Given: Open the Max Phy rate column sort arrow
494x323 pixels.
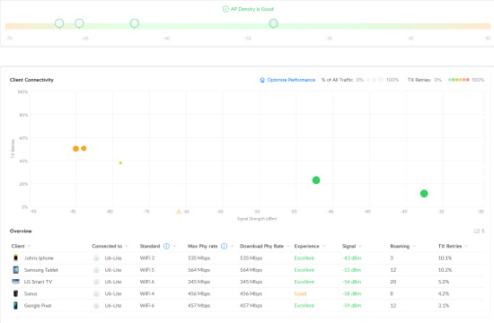Looking at the screenshot, I should (x=232, y=246).
